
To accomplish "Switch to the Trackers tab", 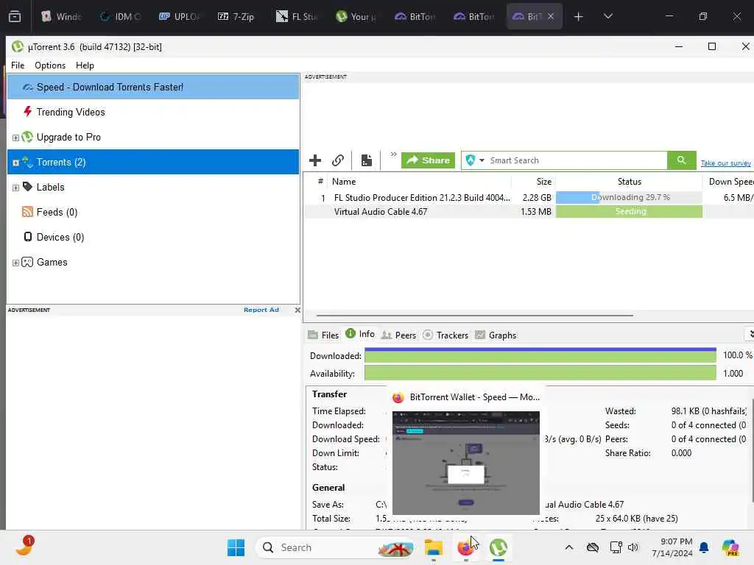I will click(445, 335).
